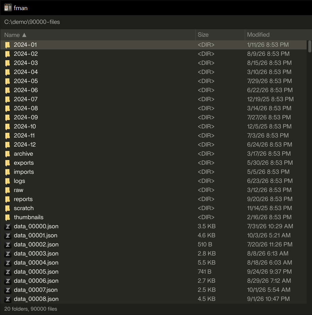Click folder icon for 2024-06
Viewport: 312px width, 315px height.
coord(7,90)
